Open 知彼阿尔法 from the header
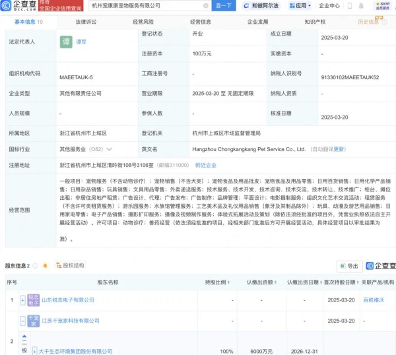 click(261, 5)
